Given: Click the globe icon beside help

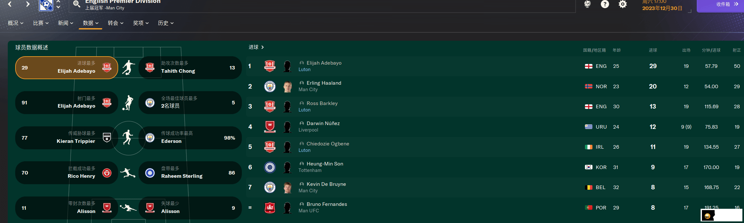Looking at the screenshot, I should point(587,4).
